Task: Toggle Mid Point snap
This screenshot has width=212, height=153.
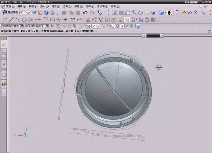Action: coord(99,26)
